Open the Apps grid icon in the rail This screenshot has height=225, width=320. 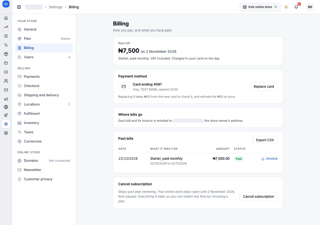coord(6,115)
